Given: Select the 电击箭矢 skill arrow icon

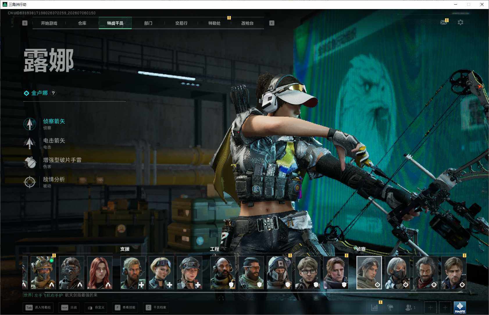Looking at the screenshot, I should coord(30,143).
